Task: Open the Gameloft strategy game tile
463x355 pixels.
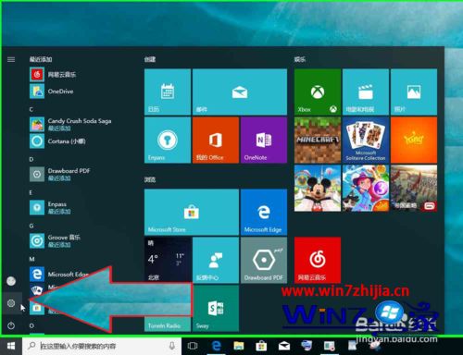Action: [414, 189]
